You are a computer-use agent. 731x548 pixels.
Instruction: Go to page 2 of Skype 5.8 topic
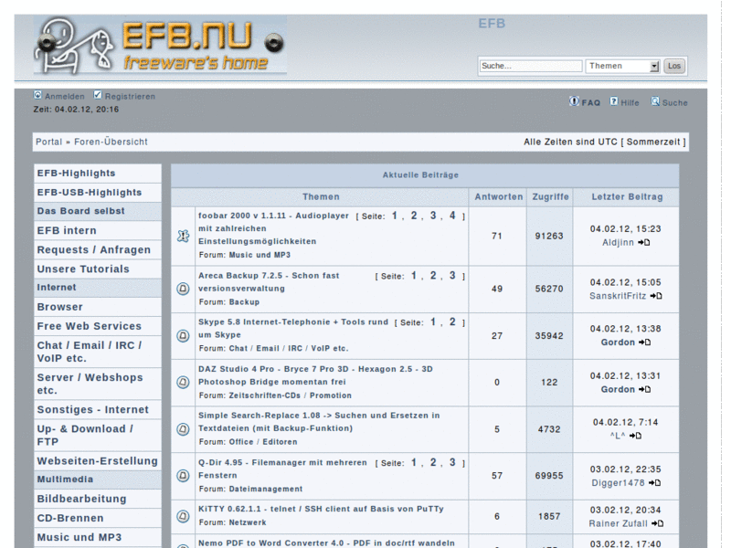click(x=452, y=322)
